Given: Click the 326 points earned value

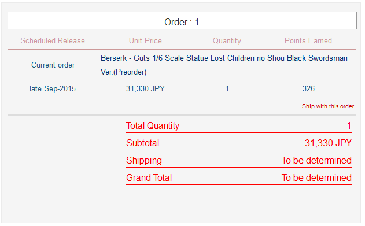Looking at the screenshot, I should pyautogui.click(x=308, y=88).
